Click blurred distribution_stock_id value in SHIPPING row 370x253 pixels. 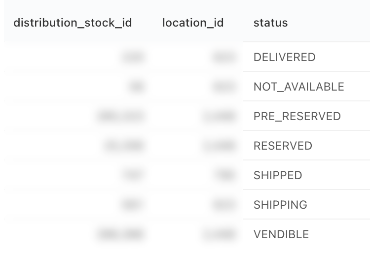pyautogui.click(x=132, y=205)
